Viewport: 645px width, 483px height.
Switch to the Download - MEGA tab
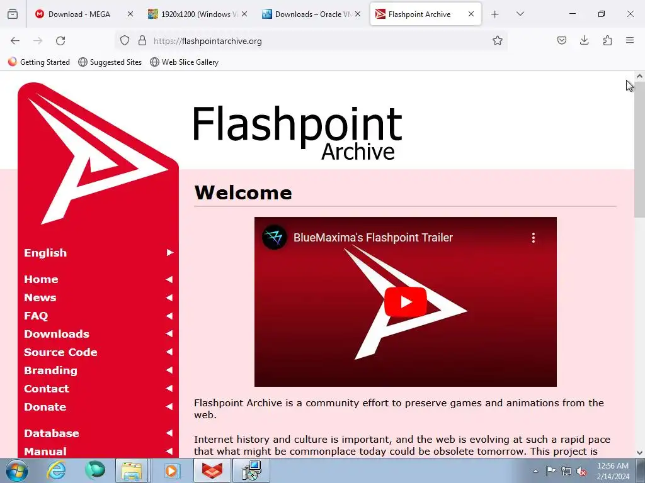click(79, 14)
